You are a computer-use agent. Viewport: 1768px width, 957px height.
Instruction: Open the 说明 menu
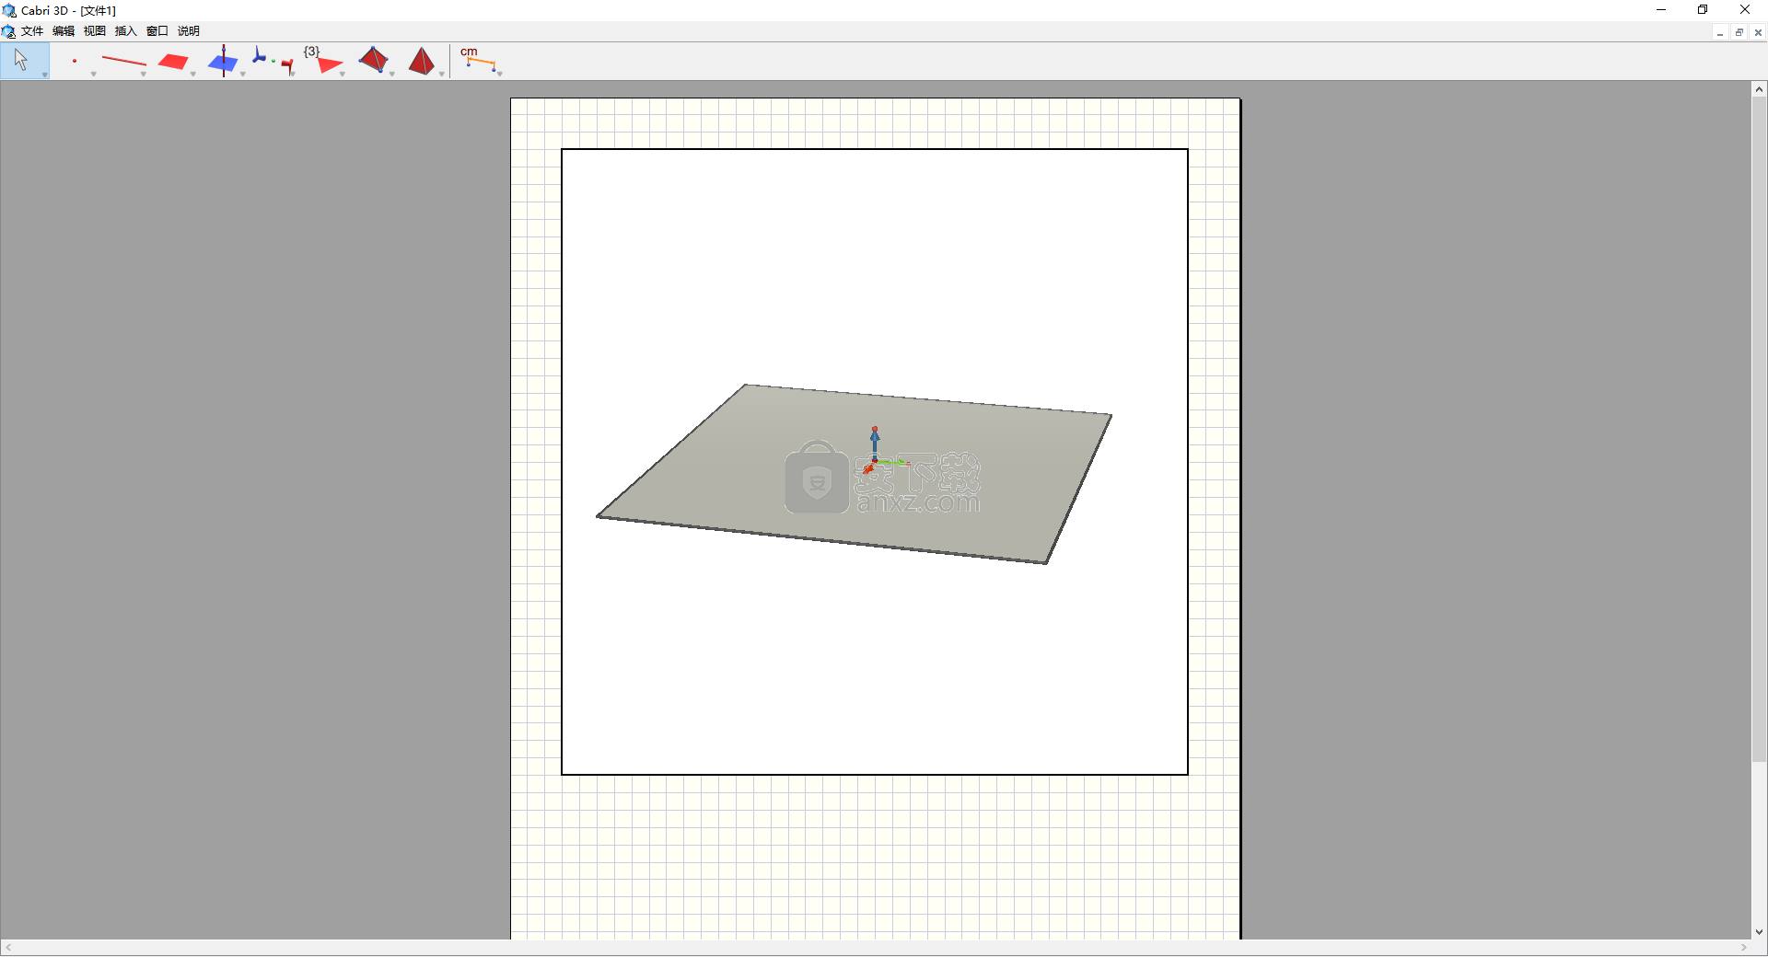click(189, 31)
